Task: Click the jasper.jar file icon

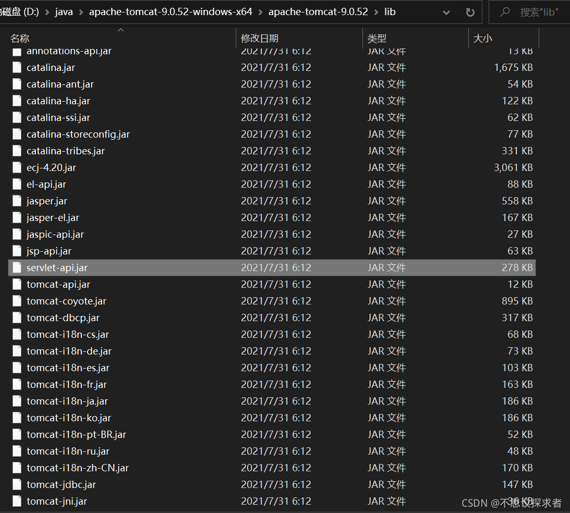Action: pos(17,201)
